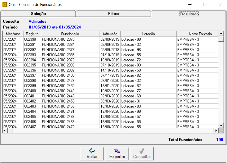Click the vertical scrollbar down arrow
Viewport: 227px width, 163px height.
(221, 125)
